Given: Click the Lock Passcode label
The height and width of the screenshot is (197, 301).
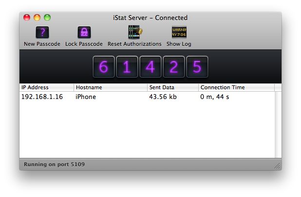Looking at the screenshot, I should (84, 44).
